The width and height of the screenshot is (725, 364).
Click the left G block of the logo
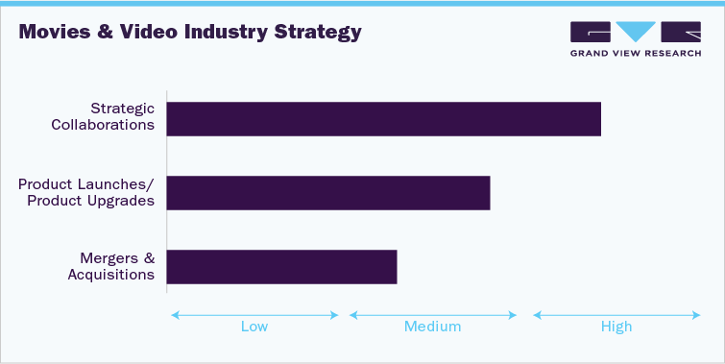tap(591, 32)
